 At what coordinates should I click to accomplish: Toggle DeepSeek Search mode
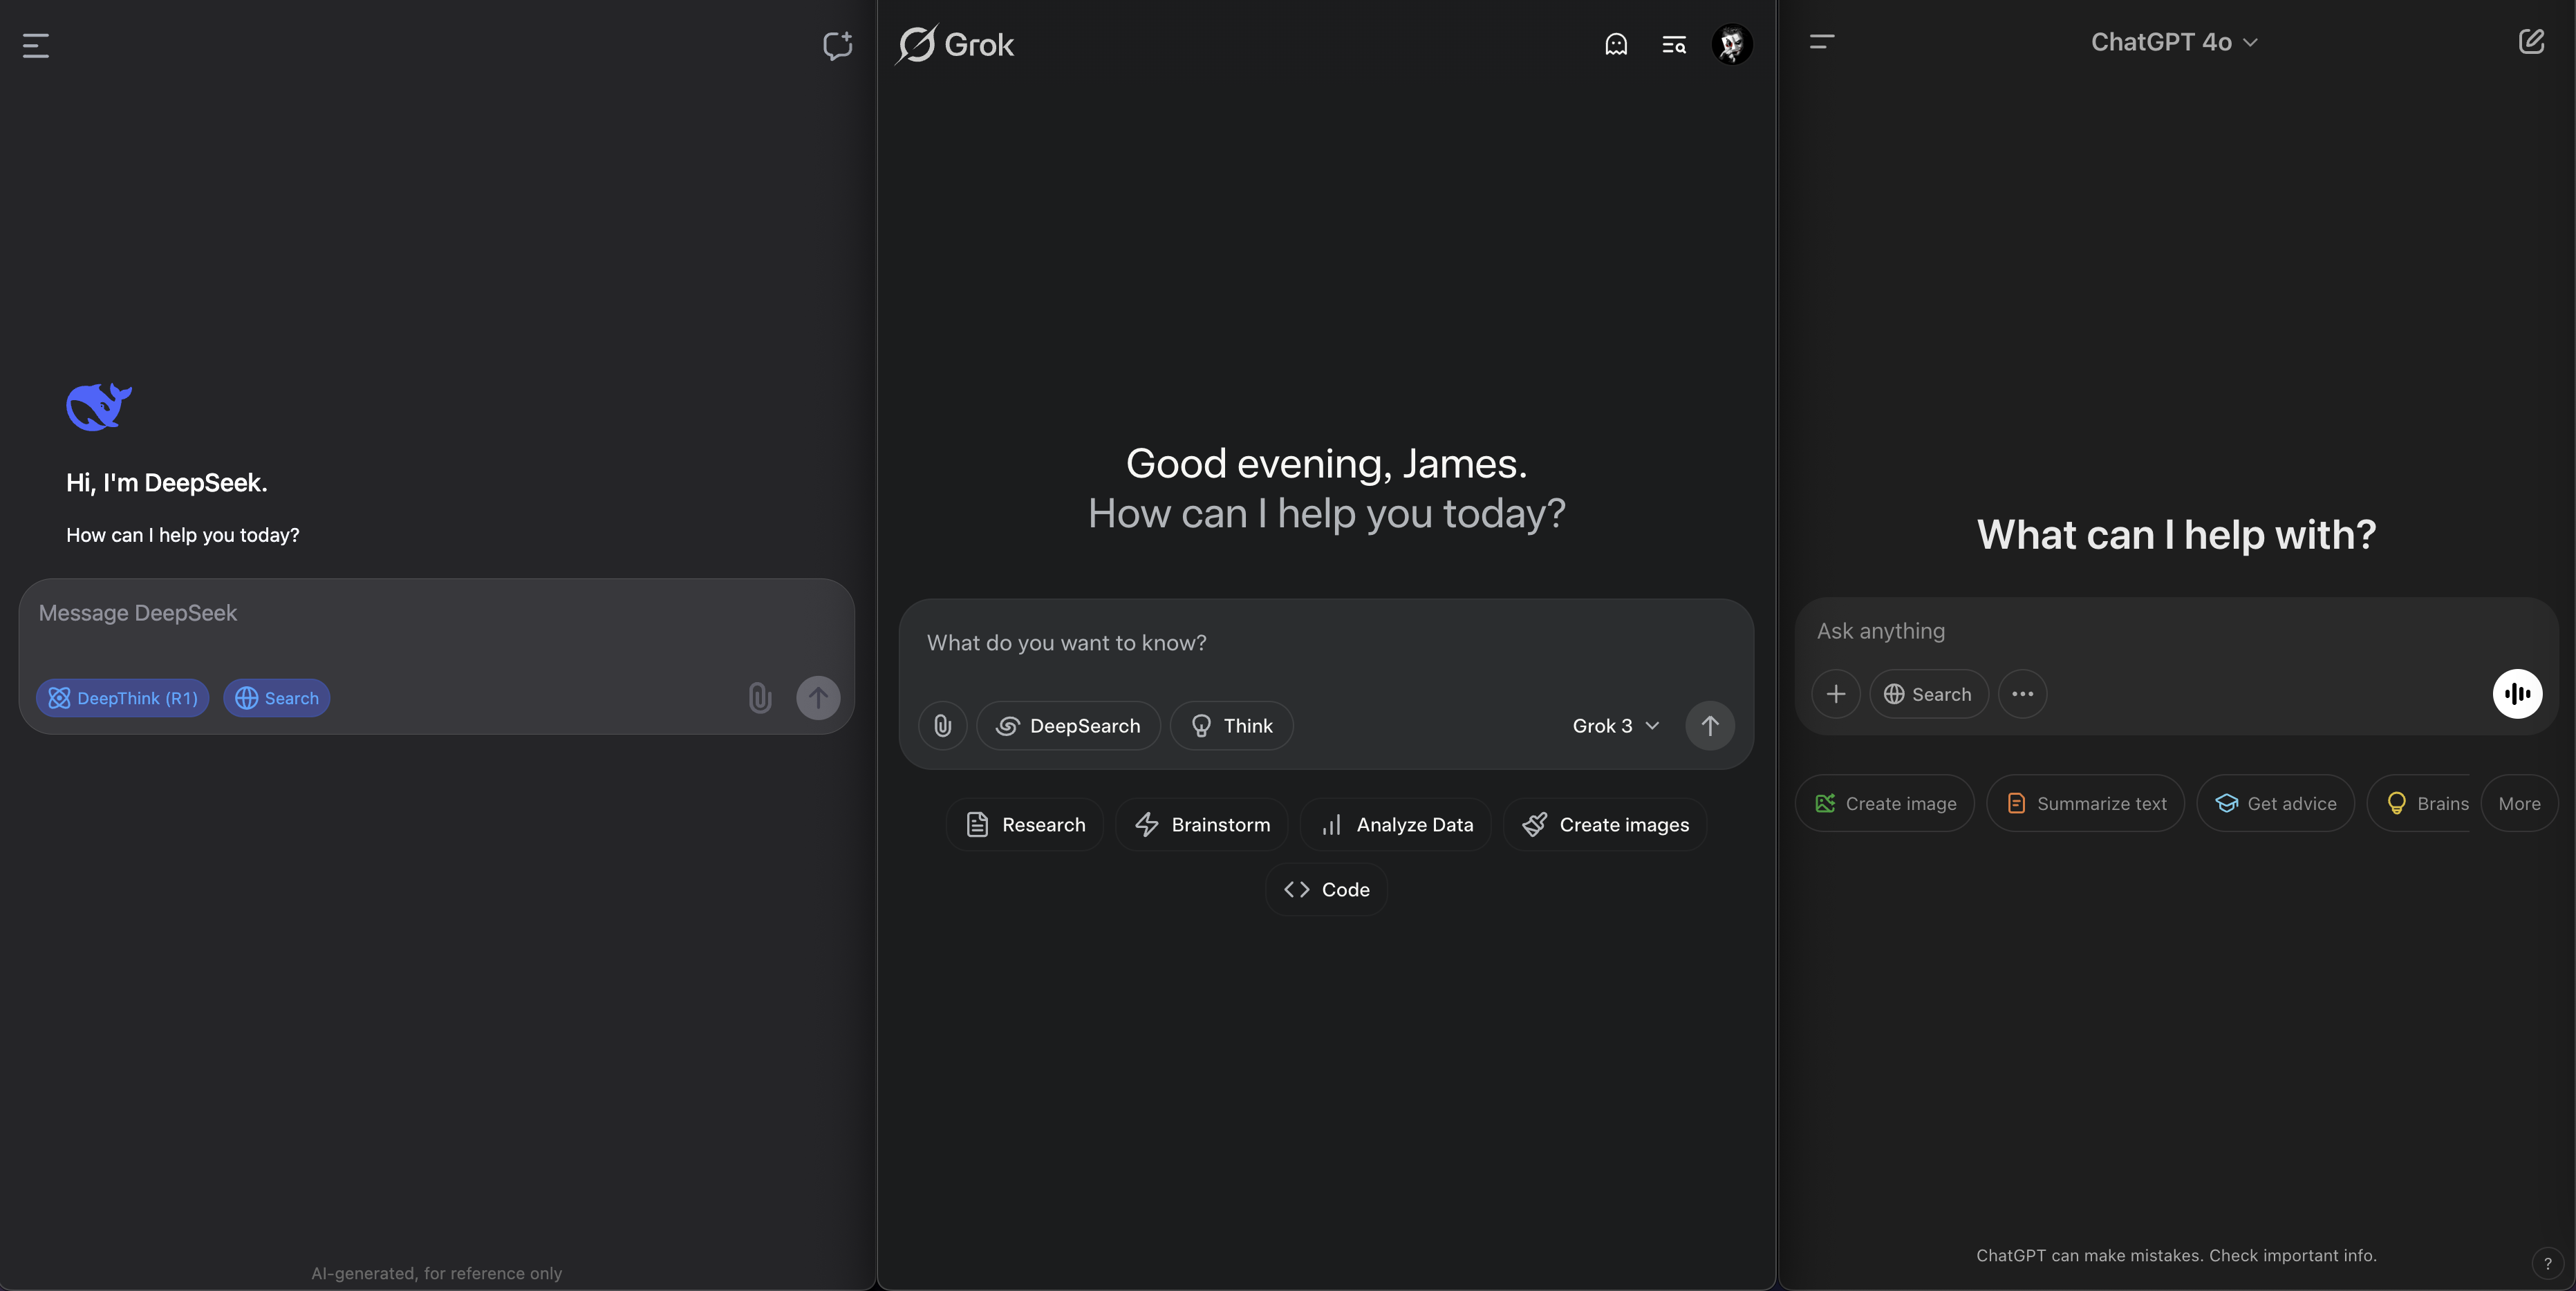tap(277, 698)
